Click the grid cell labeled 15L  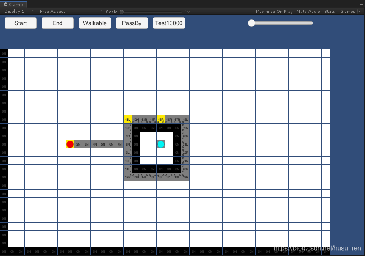tap(153, 177)
